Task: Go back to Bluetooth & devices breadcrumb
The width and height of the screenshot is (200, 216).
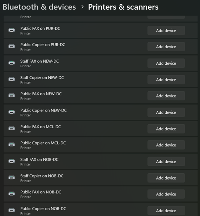Action: (x=39, y=7)
